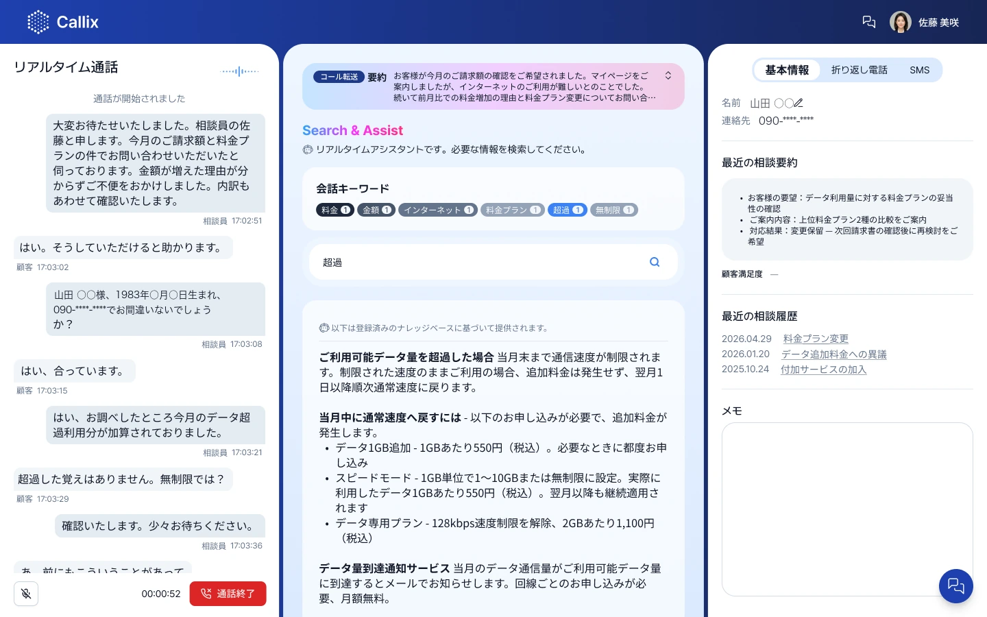The width and height of the screenshot is (987, 617).
Task: Click the phone number 090-****-**** in 連絡先
Action: (x=786, y=121)
